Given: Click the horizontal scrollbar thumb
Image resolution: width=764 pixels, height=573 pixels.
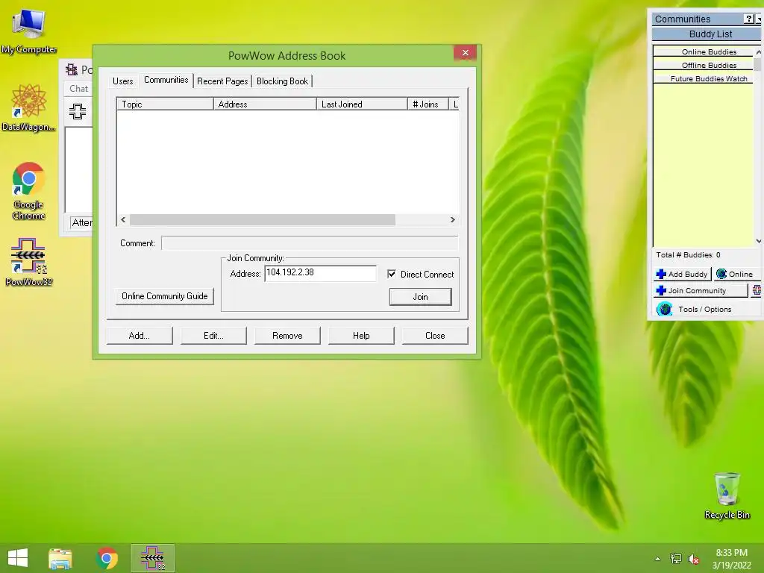Looking at the screenshot, I should tap(263, 220).
